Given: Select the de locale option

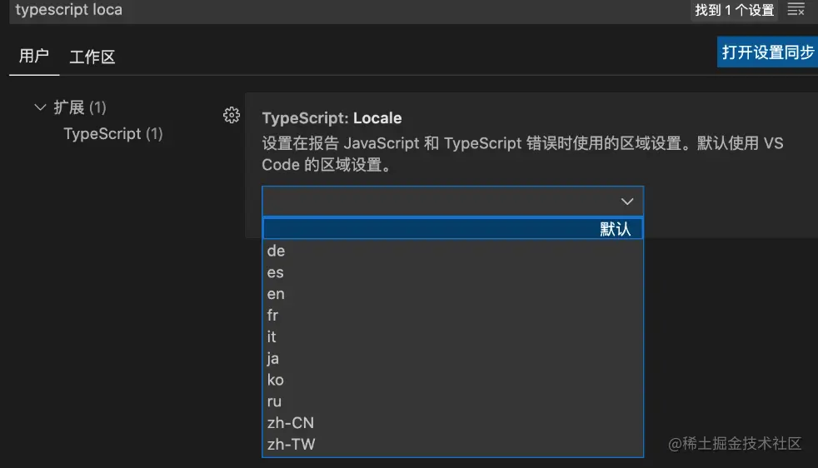Looking at the screenshot, I should pyautogui.click(x=453, y=251).
